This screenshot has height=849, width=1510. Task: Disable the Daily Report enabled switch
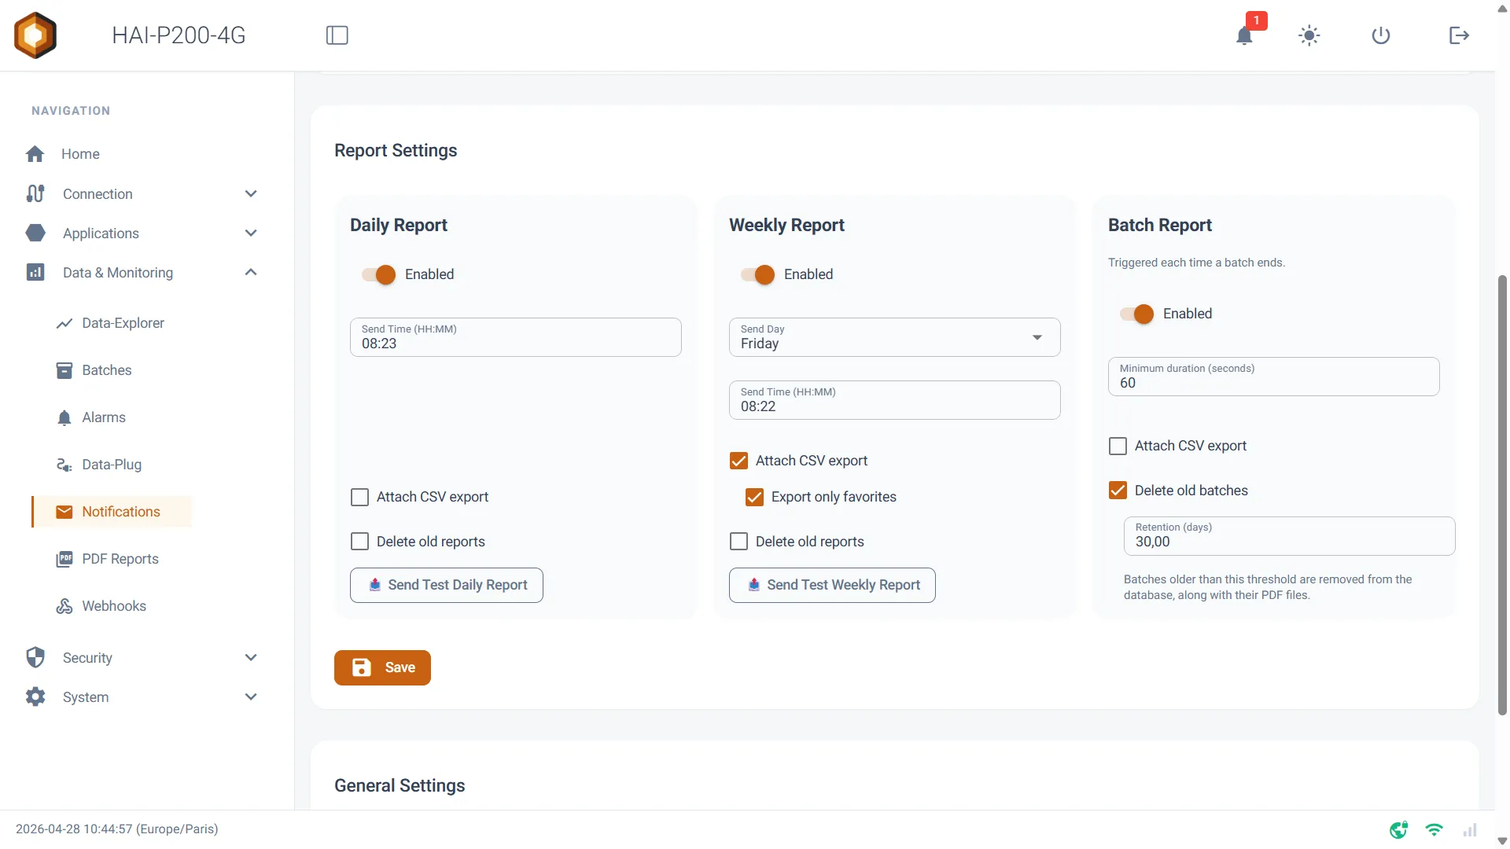379,274
